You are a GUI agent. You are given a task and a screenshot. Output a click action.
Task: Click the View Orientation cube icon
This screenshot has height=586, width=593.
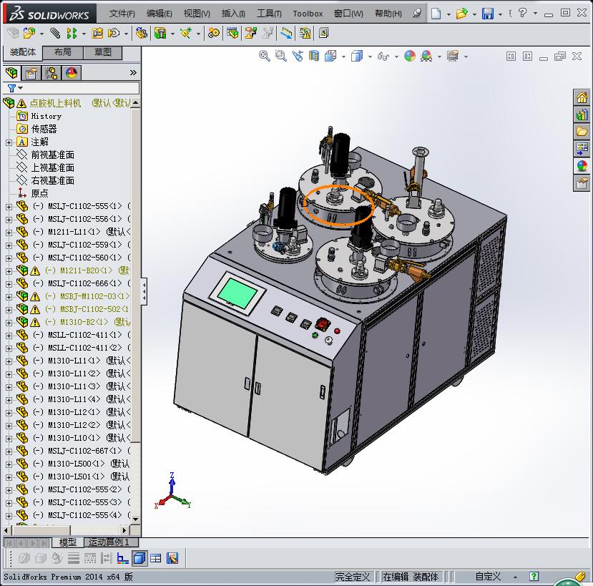(330, 56)
